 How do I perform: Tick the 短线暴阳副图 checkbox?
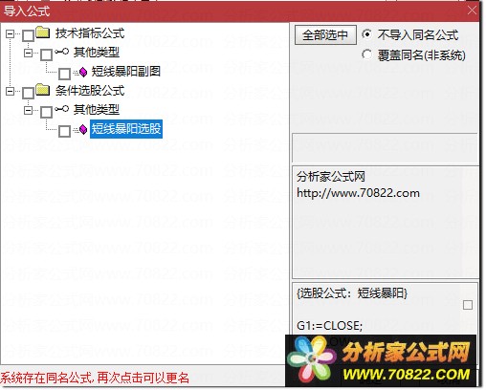(x=64, y=74)
